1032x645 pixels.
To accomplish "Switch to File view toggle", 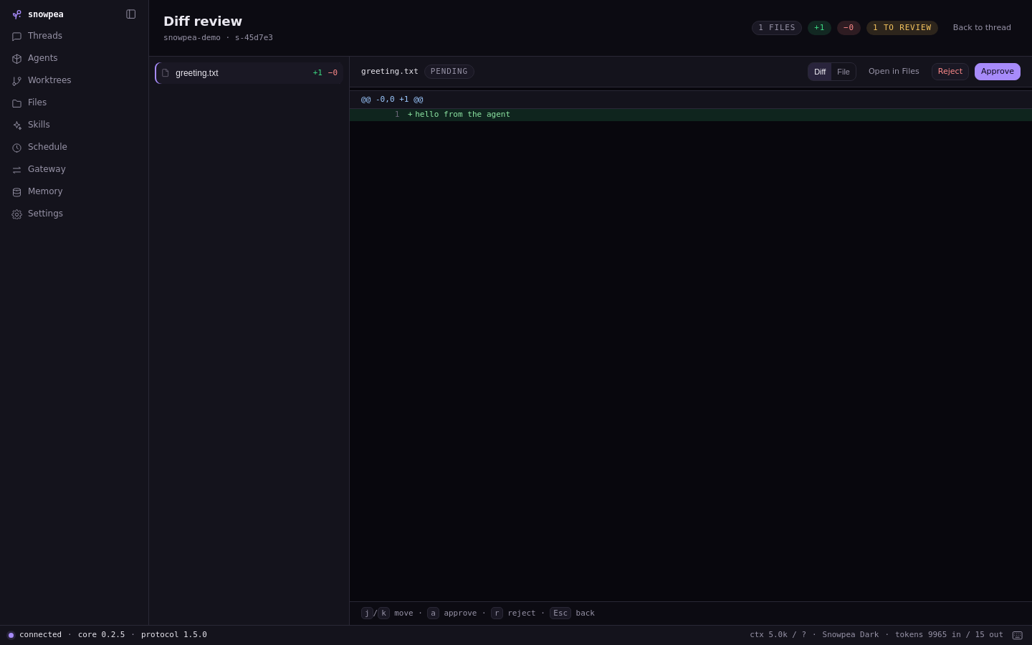I will click(x=844, y=72).
